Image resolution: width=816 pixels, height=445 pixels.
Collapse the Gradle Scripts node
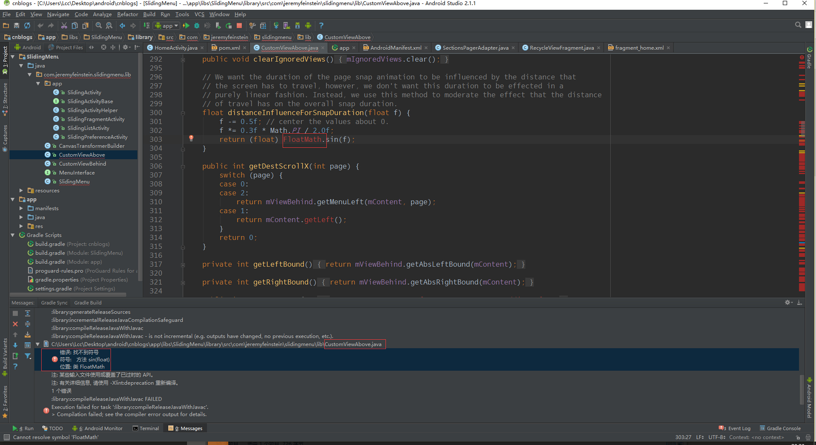tap(13, 235)
